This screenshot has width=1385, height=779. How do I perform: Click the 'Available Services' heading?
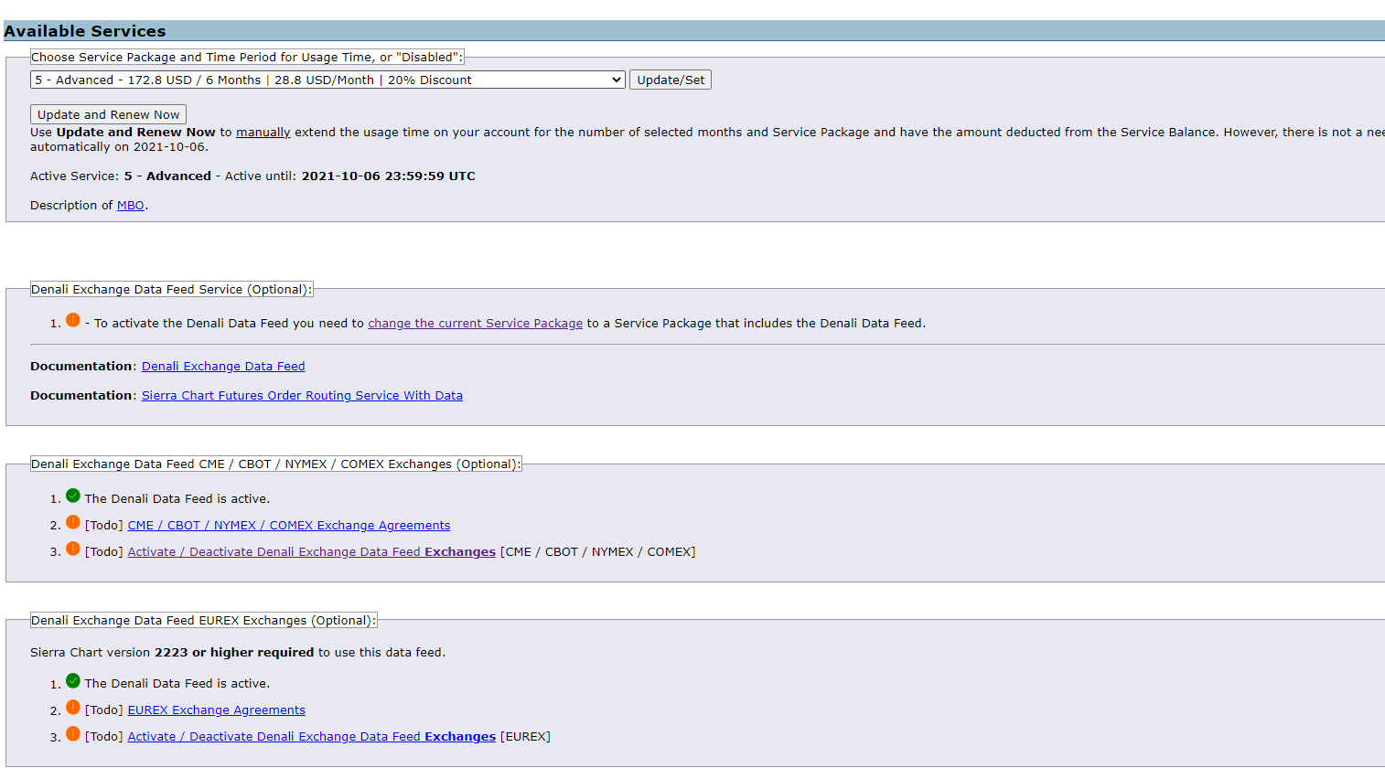85,31
